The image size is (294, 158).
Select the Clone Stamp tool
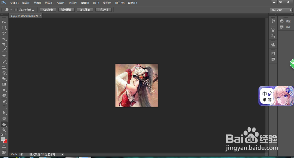click(4, 67)
